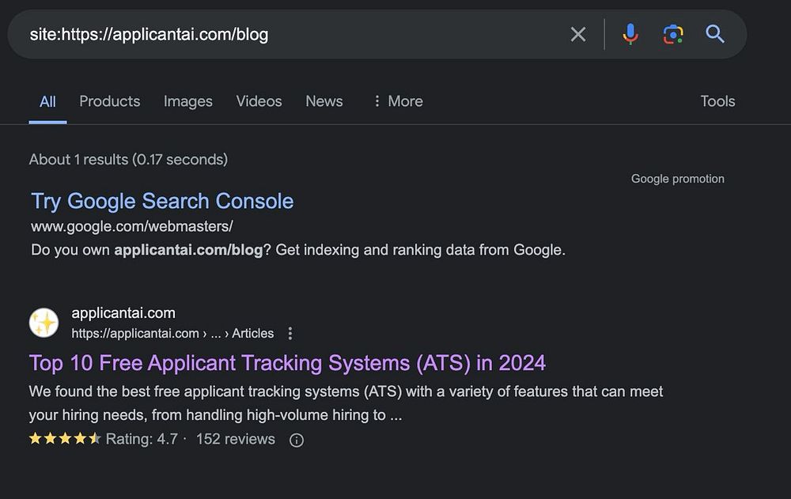Expand the More search filters menu
This screenshot has width=791, height=499.
[398, 101]
